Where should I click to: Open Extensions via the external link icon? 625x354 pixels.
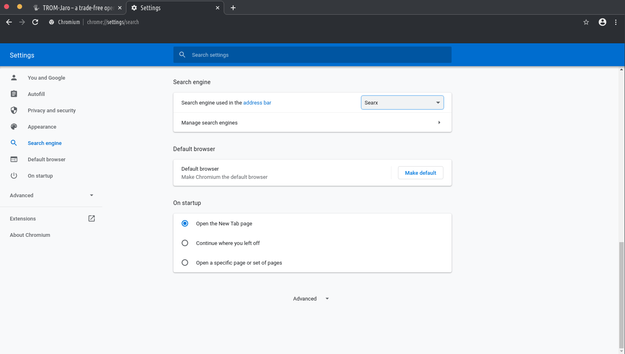coord(92,218)
